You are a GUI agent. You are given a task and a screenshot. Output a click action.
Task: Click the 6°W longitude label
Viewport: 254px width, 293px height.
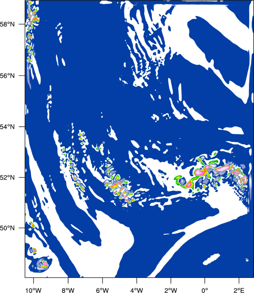(x=102, y=290)
